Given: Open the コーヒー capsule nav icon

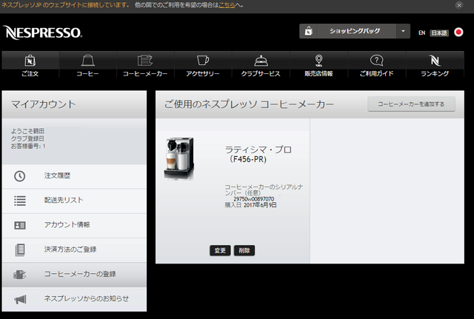Looking at the screenshot, I should tap(87, 61).
